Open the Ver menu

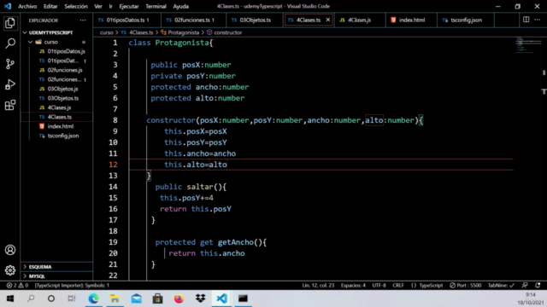point(98,6)
